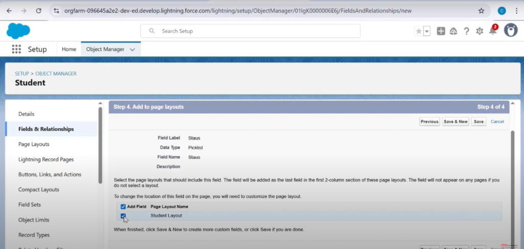Click the Cancel link

pyautogui.click(x=497, y=122)
